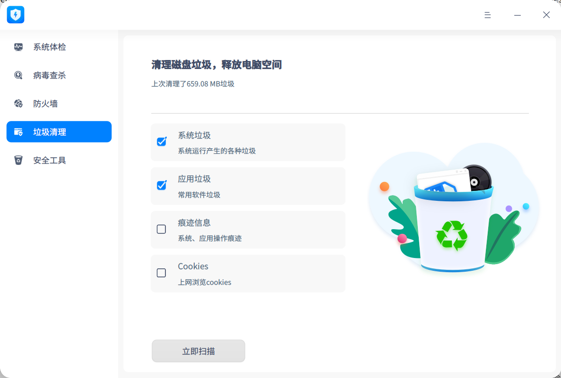Navigate to 系统体检 from sidebar
Viewport: 561px width, 378px height.
point(49,47)
